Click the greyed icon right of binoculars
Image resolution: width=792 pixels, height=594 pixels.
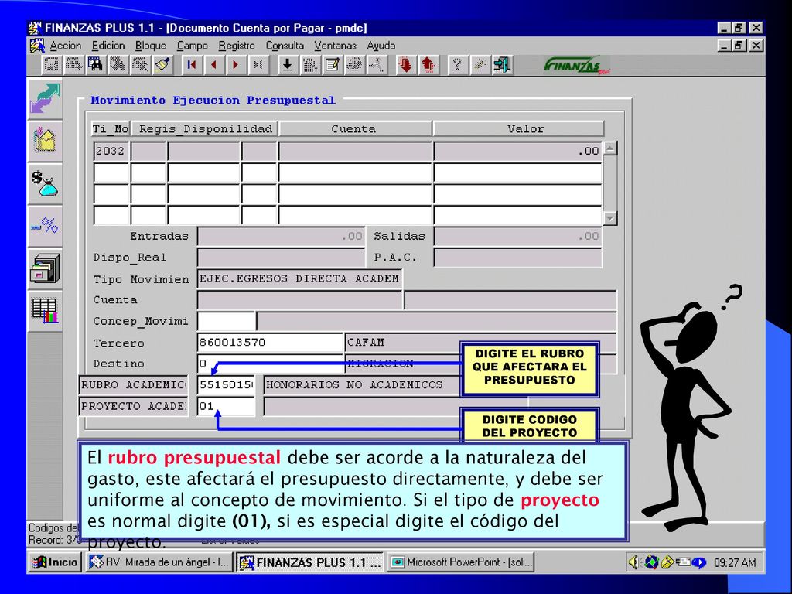(118, 65)
